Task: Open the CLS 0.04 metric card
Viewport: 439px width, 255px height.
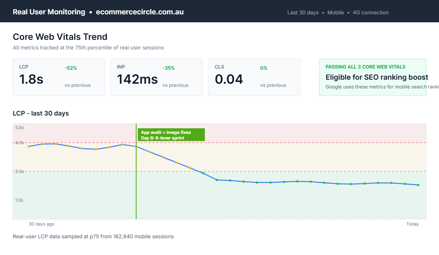Action: (254, 77)
